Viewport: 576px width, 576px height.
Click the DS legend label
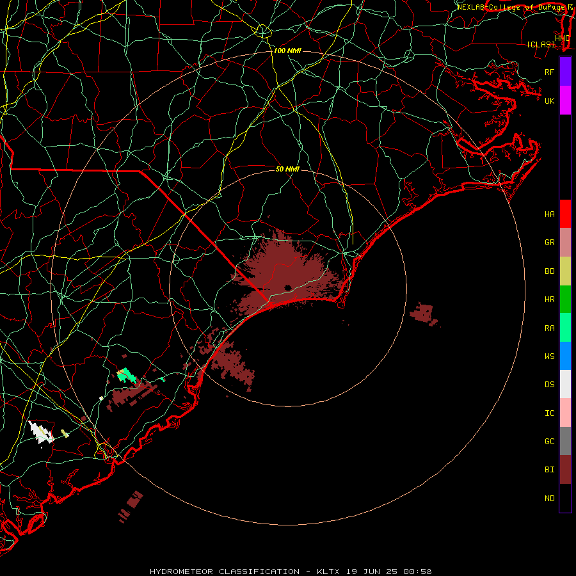click(x=549, y=385)
